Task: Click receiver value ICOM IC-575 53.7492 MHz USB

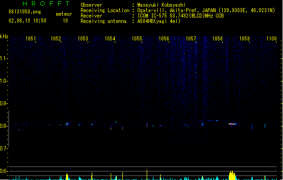Action: click(181, 16)
